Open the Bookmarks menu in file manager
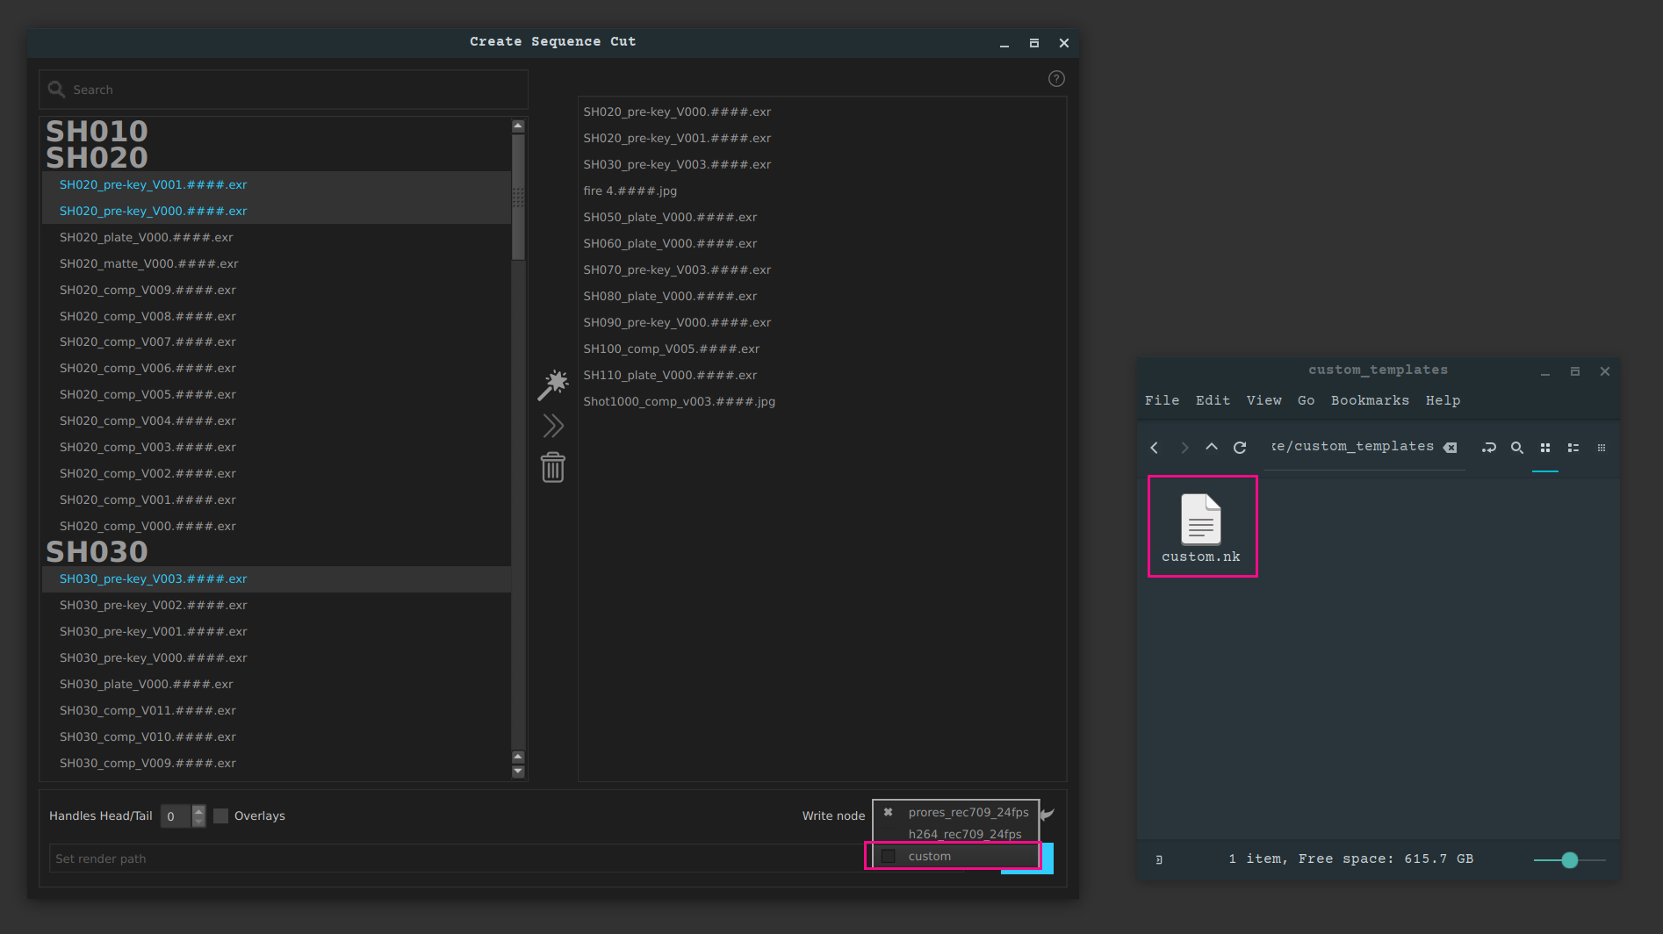This screenshot has width=1663, height=934. coord(1370,400)
